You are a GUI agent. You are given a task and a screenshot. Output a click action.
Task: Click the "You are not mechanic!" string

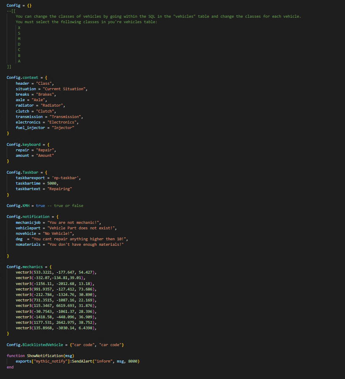click(74, 222)
